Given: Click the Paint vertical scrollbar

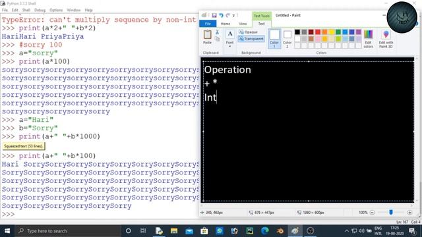Looking at the screenshot, I should [417, 130].
